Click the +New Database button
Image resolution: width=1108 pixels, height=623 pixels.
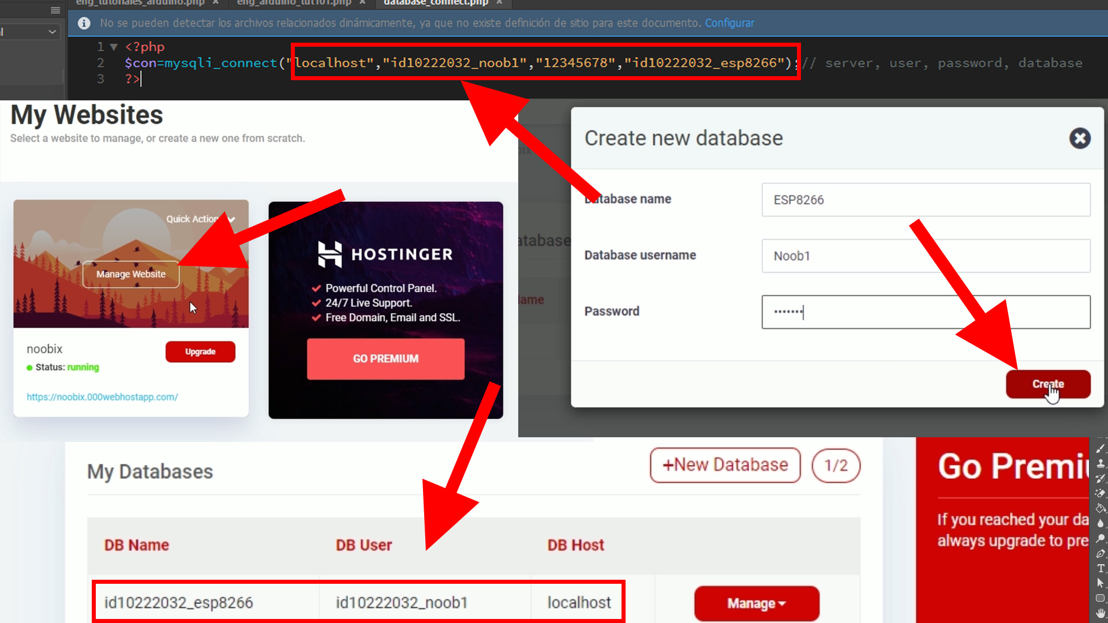coord(725,465)
